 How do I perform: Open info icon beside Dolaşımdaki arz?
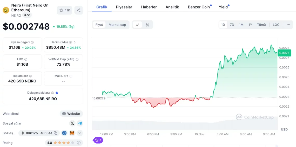tap(53, 93)
